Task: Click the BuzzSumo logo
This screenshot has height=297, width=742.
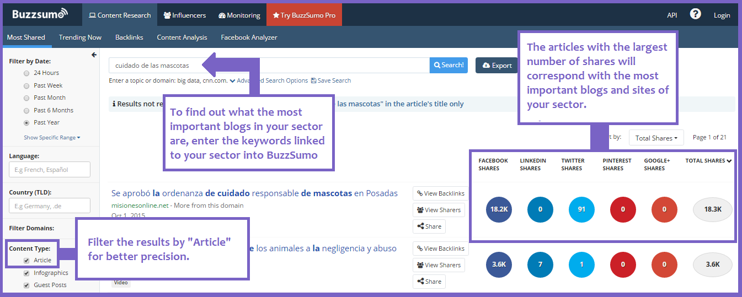Action: coord(40,14)
